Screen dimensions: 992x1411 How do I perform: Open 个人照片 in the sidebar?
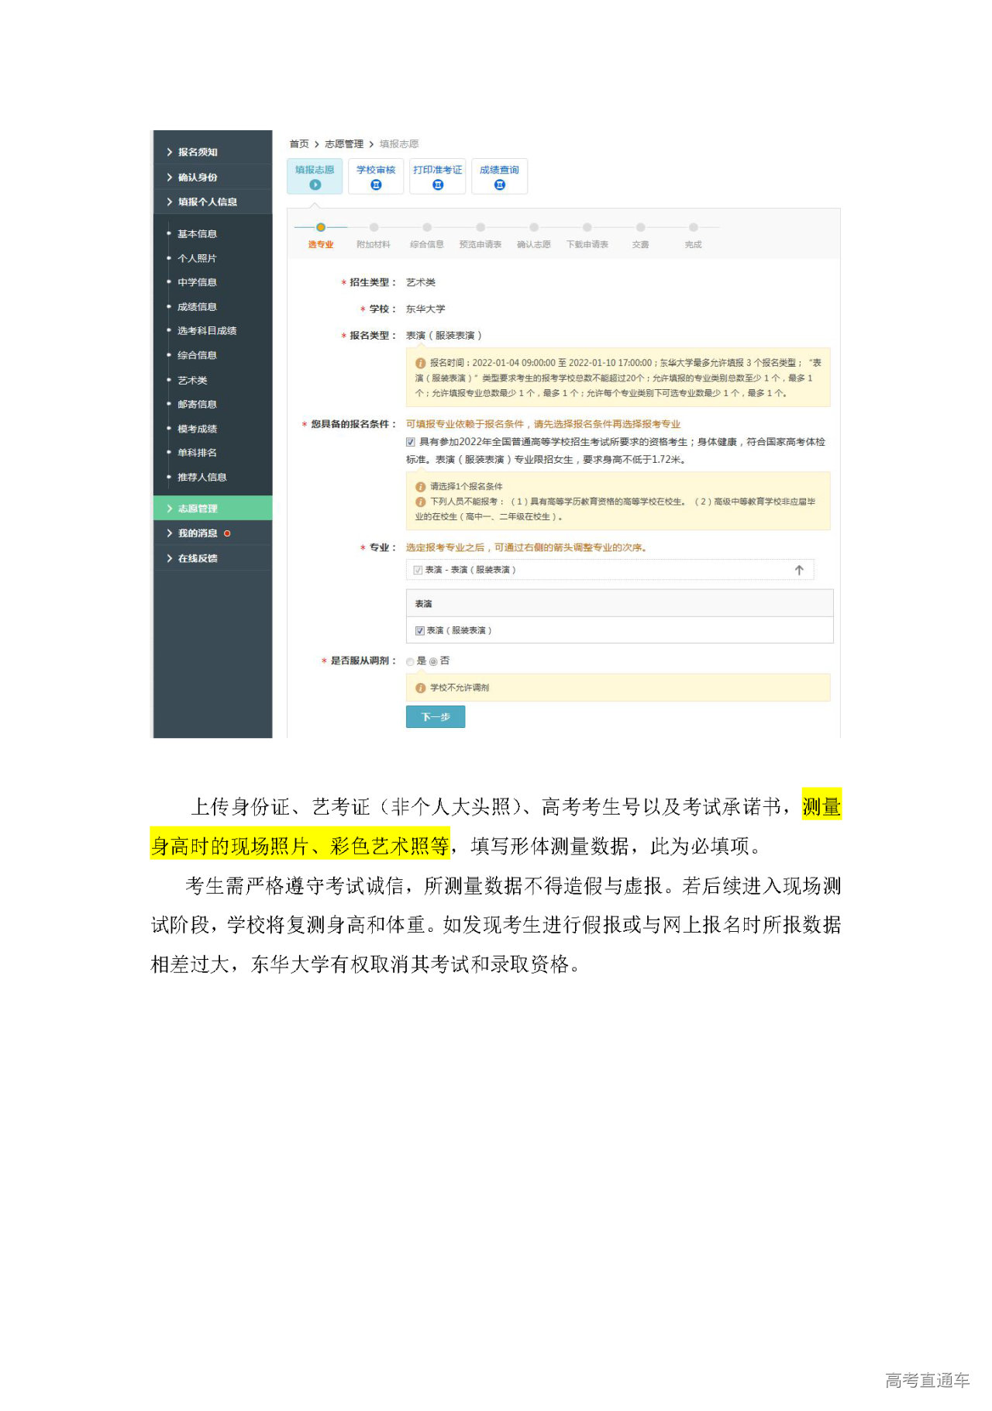(x=197, y=258)
